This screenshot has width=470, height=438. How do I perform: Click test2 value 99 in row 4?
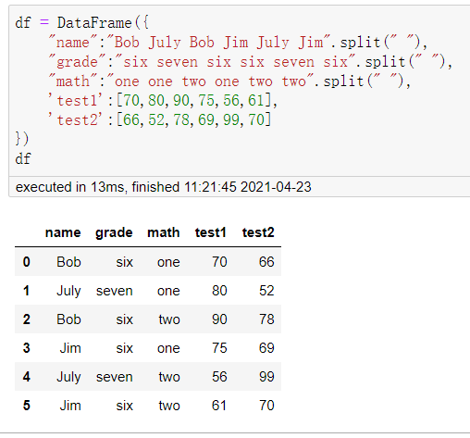tap(266, 377)
